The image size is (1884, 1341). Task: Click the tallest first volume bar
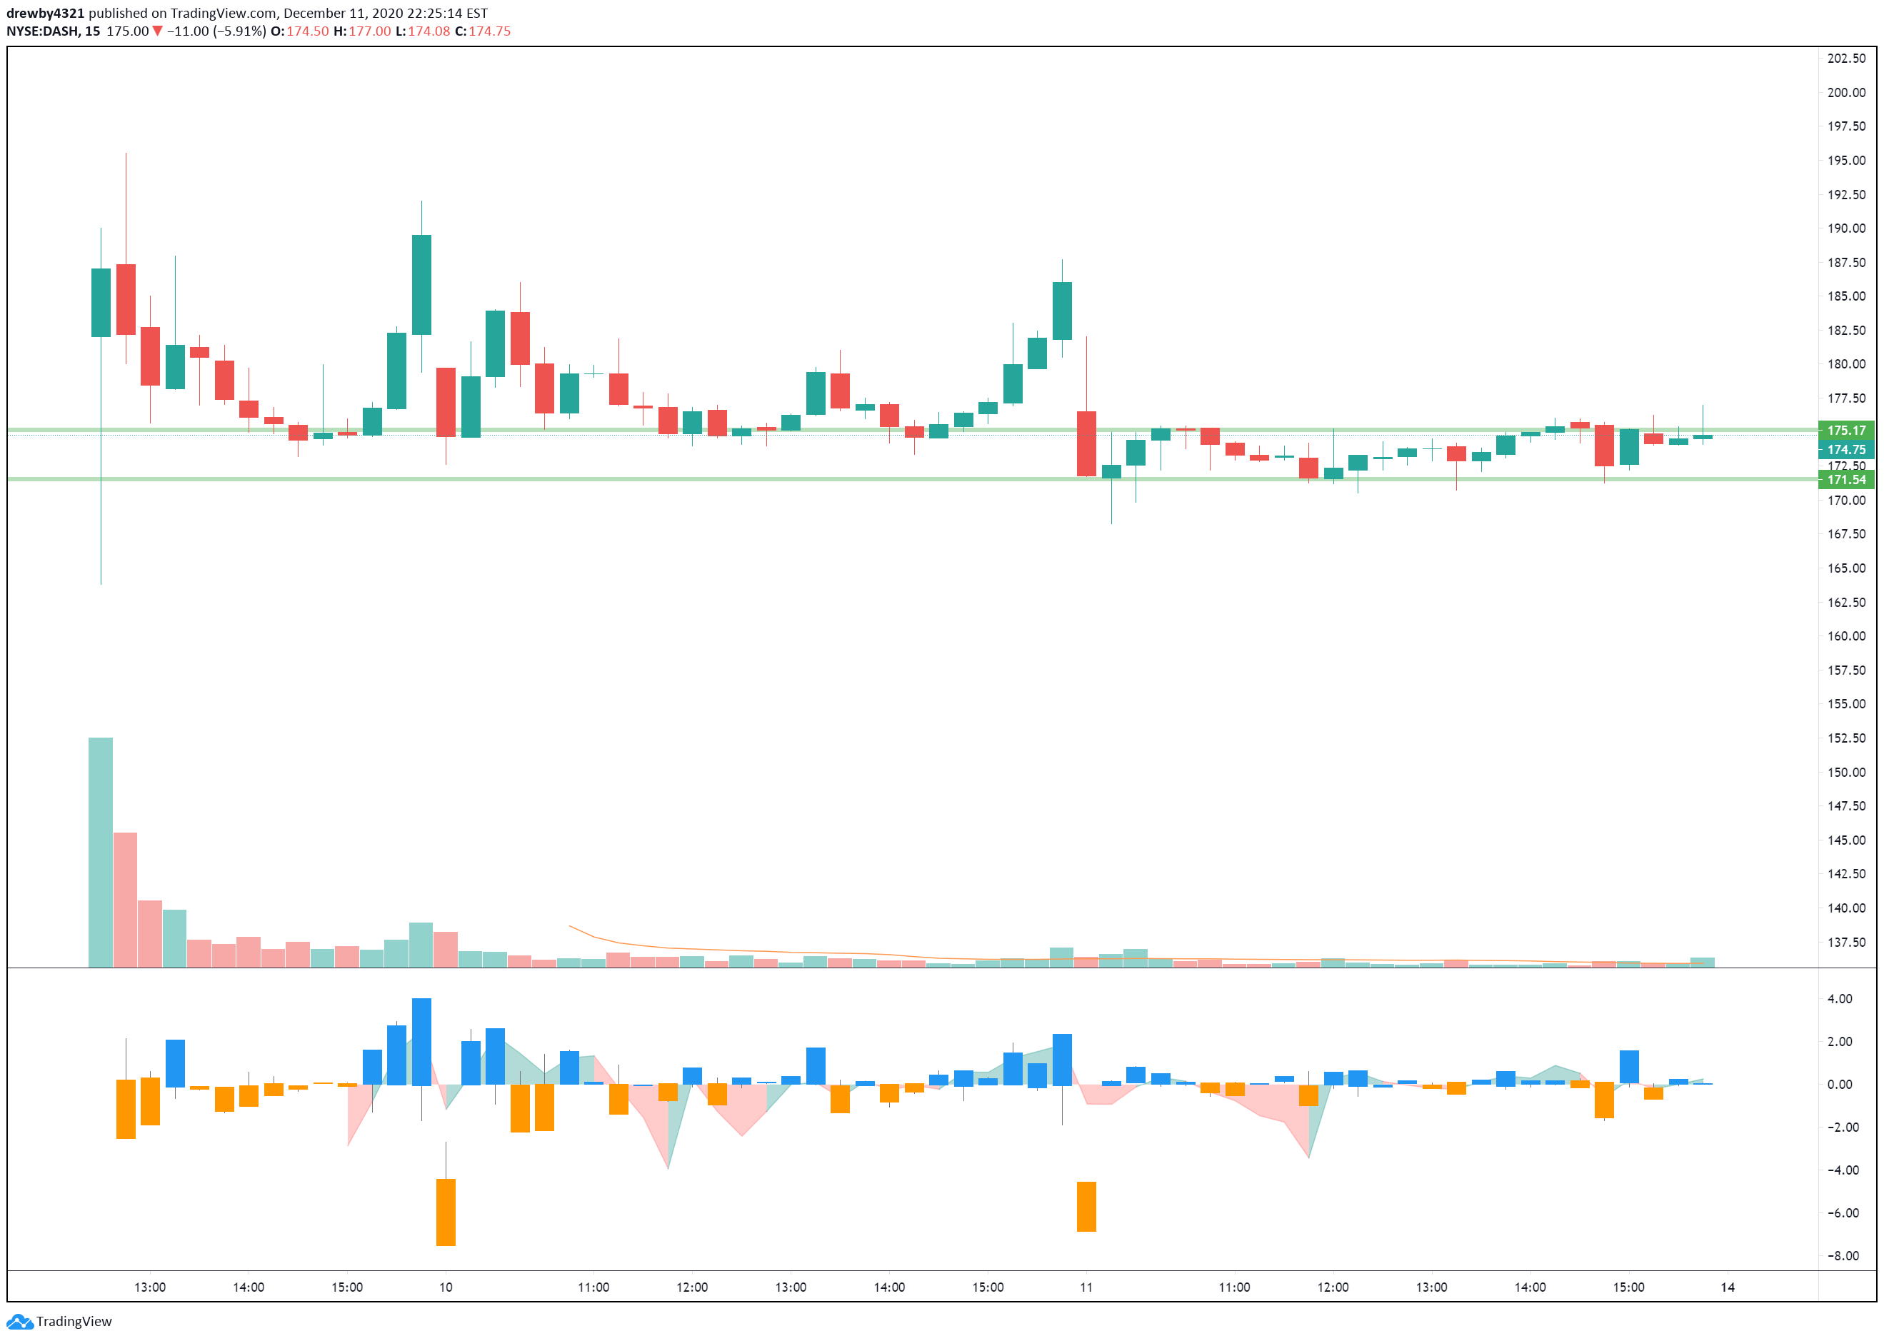click(x=101, y=852)
